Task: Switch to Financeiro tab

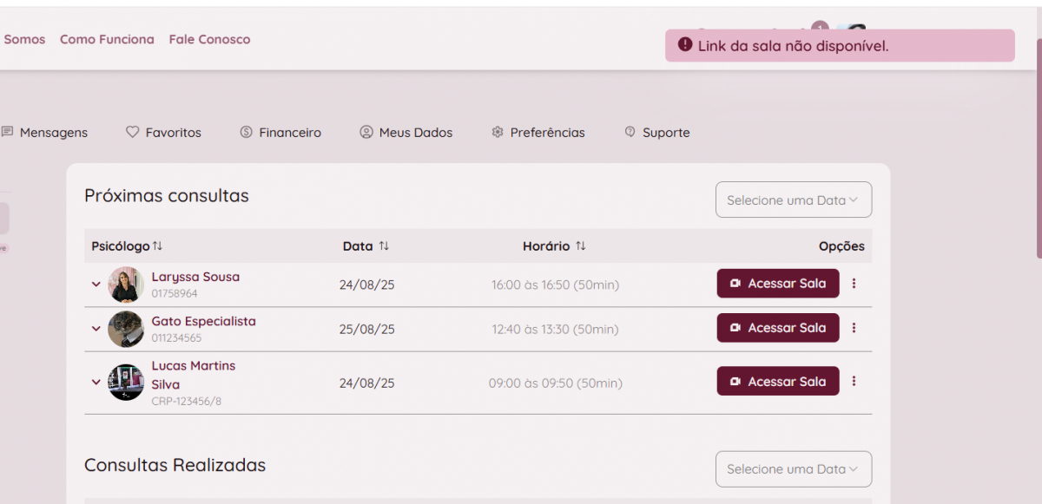Action: tap(280, 133)
